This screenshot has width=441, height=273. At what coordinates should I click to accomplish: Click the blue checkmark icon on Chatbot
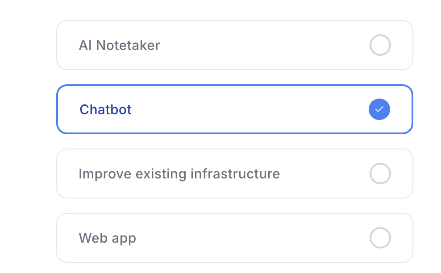379,109
